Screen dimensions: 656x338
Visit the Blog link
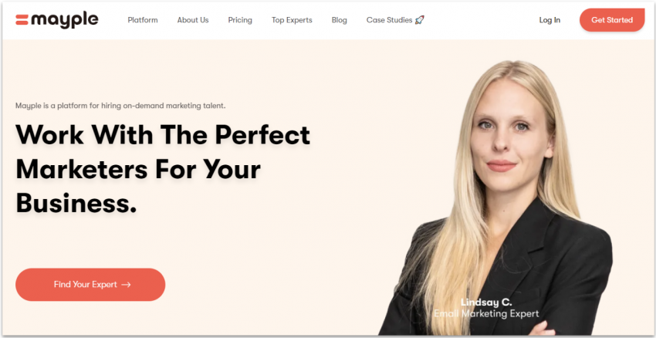pos(340,20)
